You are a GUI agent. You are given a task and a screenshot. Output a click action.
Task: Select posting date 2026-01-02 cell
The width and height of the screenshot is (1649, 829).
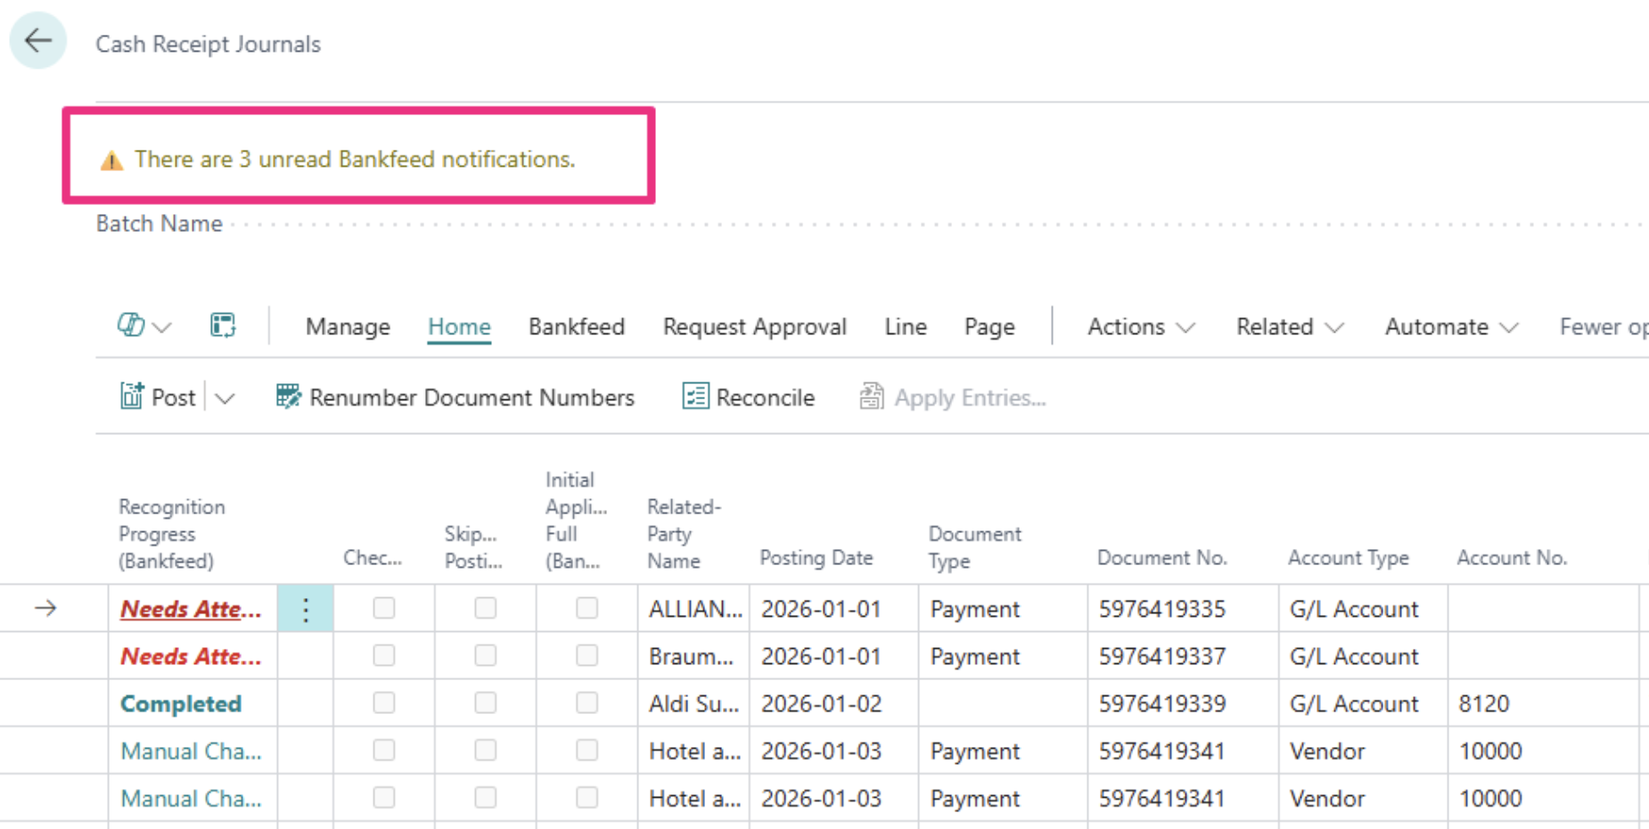833,703
